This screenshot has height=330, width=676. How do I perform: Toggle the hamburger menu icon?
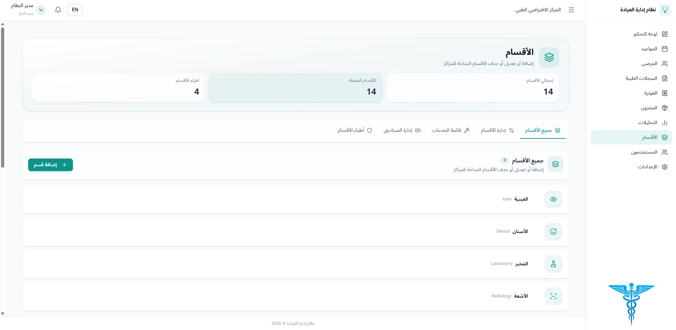571,10
